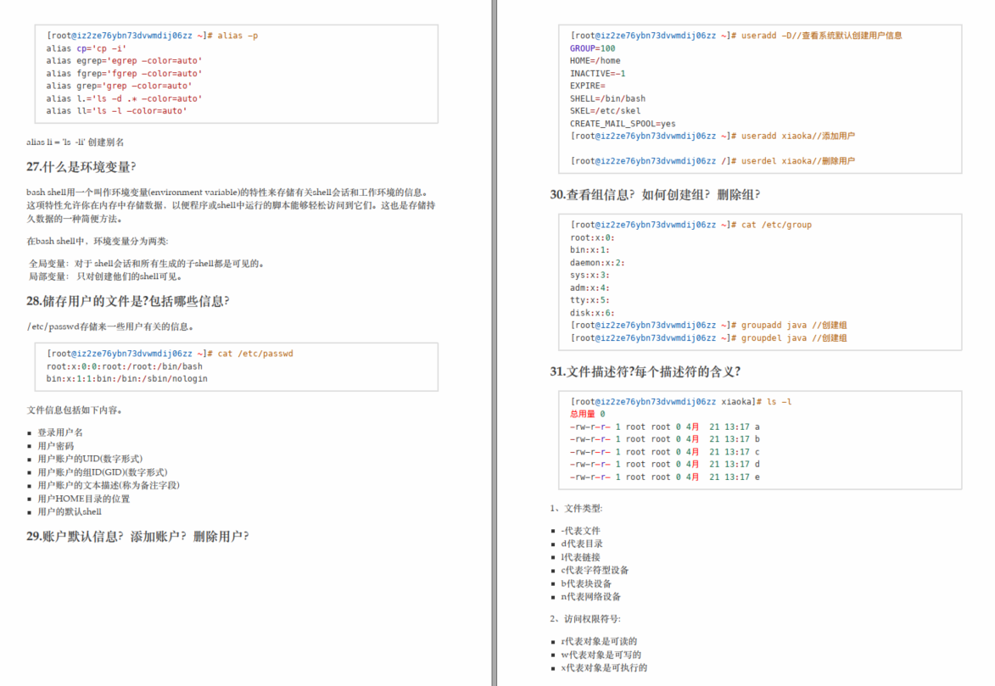Click bullet 'c代表字符型设备'
This screenshot has height=686, width=995.
595,571
